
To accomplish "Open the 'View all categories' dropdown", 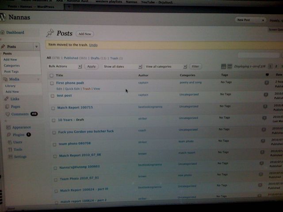I will click(166, 66).
